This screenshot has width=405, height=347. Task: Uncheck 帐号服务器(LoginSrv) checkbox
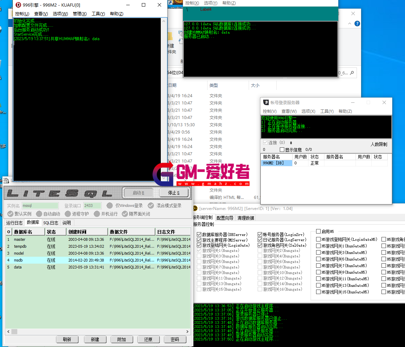260,234
